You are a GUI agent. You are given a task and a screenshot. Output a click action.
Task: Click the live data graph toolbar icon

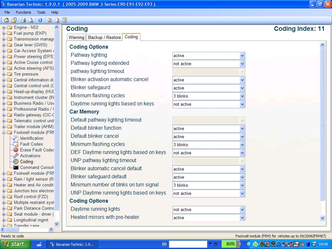(65, 20)
